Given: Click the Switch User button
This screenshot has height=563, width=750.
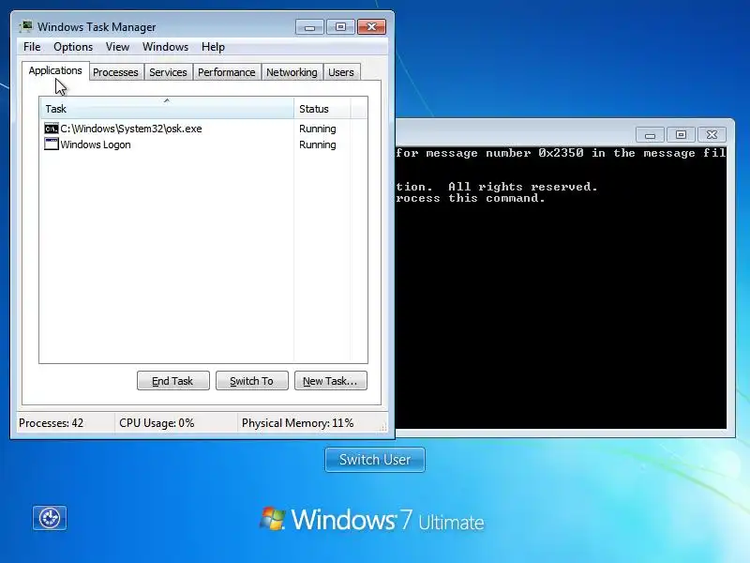Looking at the screenshot, I should pyautogui.click(x=375, y=460).
